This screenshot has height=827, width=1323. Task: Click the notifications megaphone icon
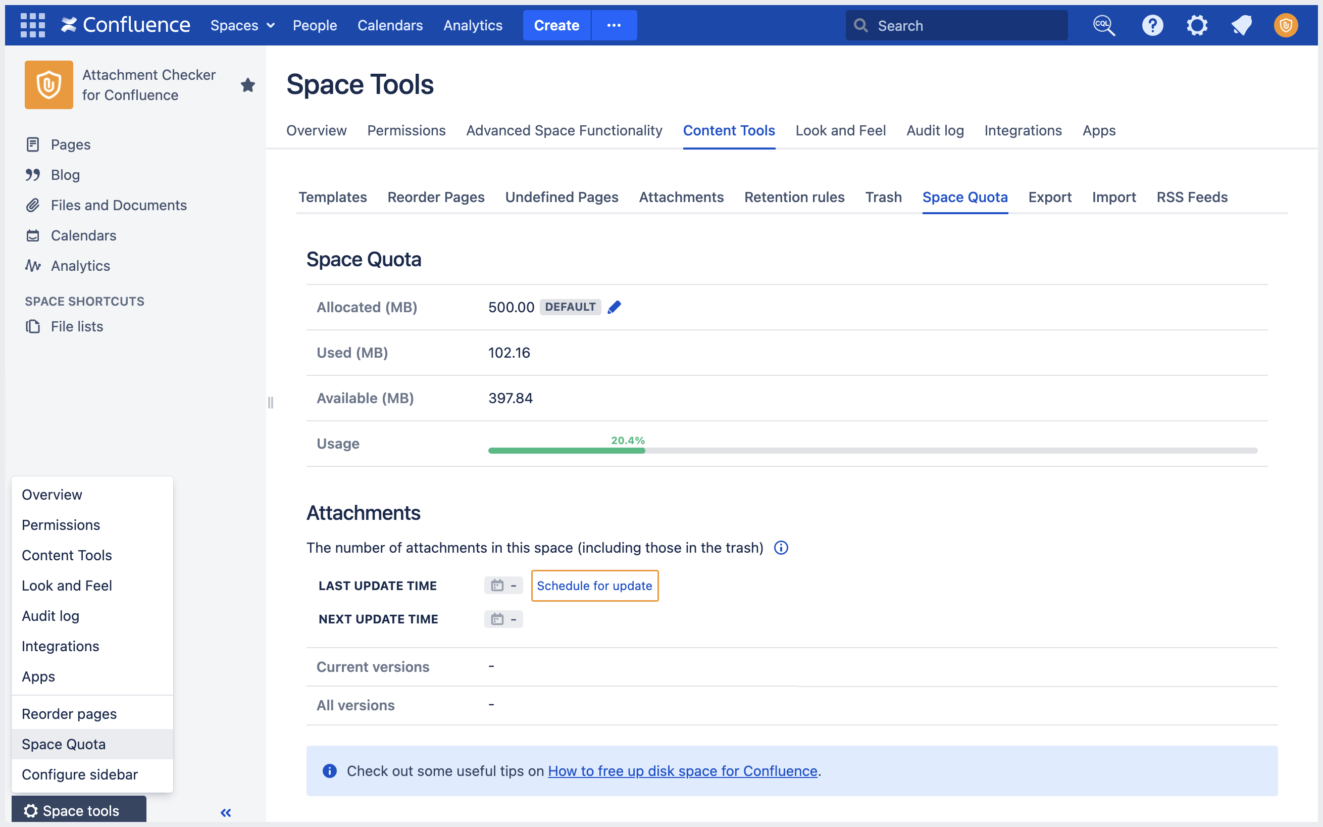(x=1241, y=25)
